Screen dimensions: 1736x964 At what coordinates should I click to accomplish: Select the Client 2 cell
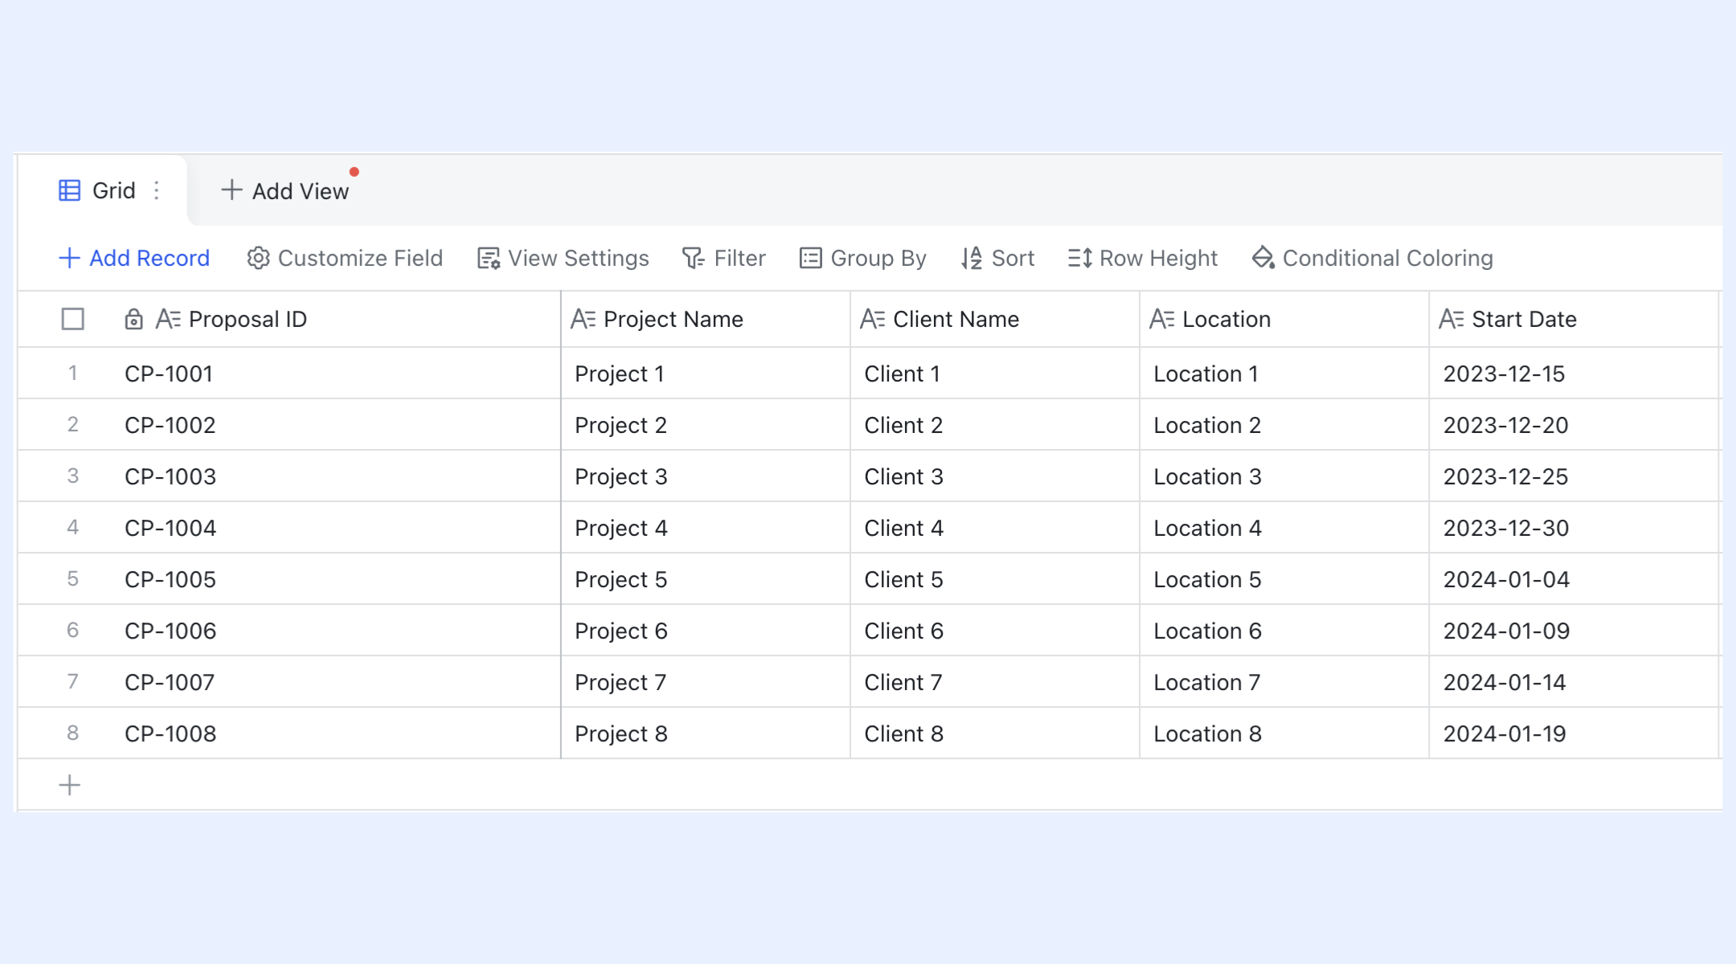(995, 425)
